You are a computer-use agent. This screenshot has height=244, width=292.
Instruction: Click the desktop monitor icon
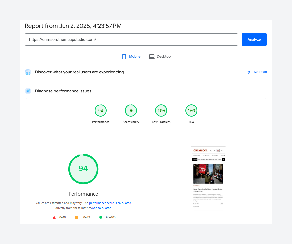(x=152, y=56)
